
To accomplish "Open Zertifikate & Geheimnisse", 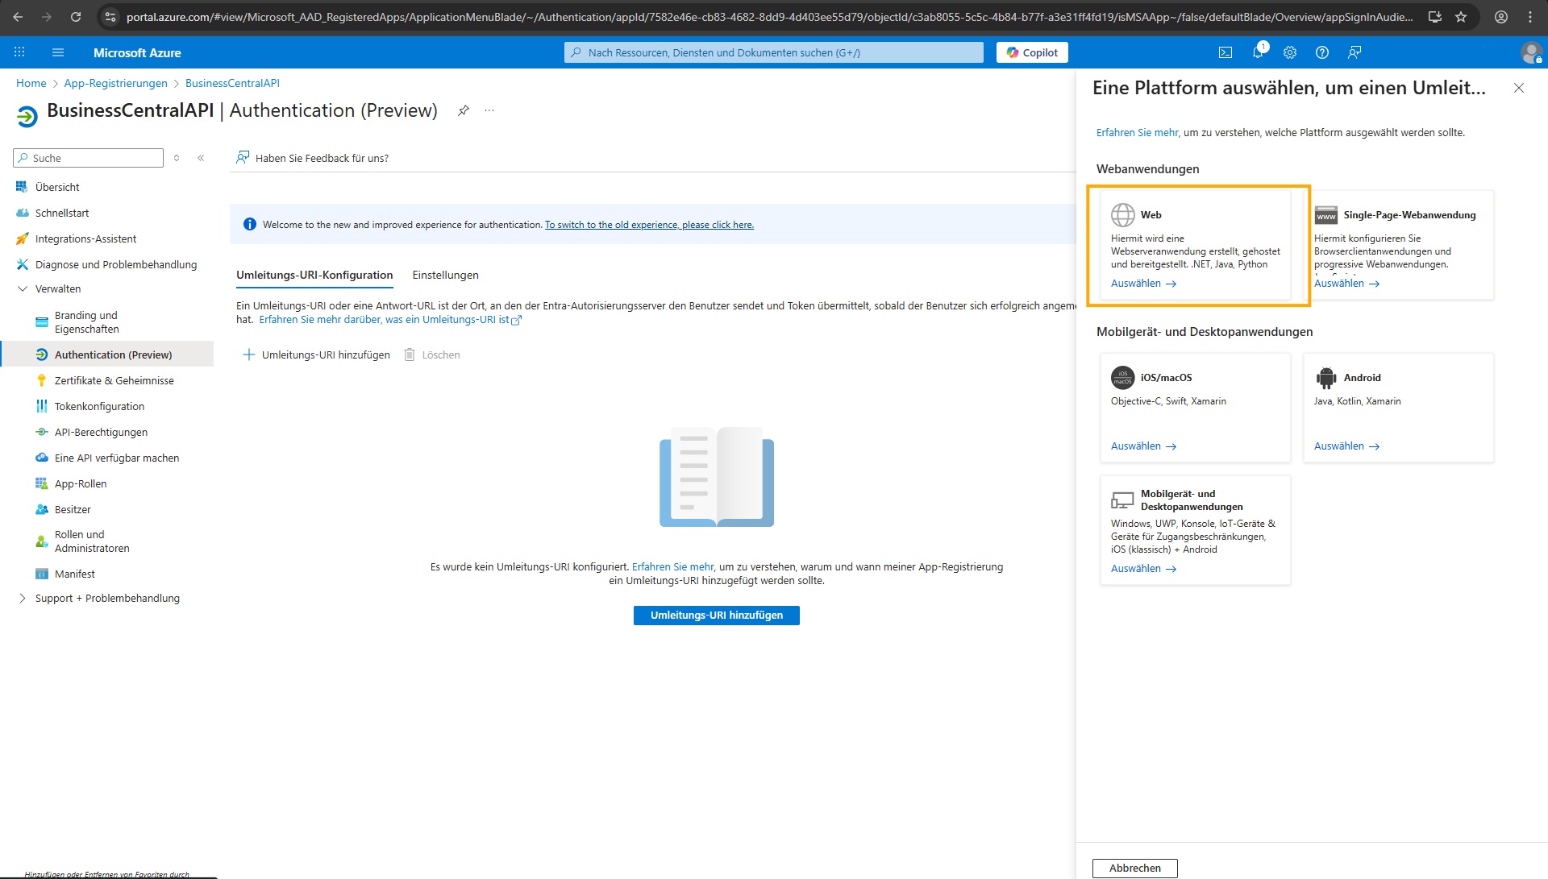I will point(114,380).
